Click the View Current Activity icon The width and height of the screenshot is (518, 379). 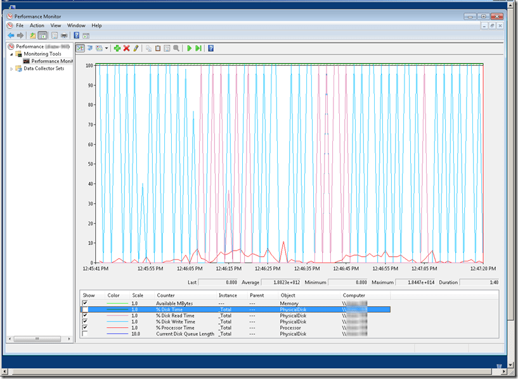[x=80, y=48]
